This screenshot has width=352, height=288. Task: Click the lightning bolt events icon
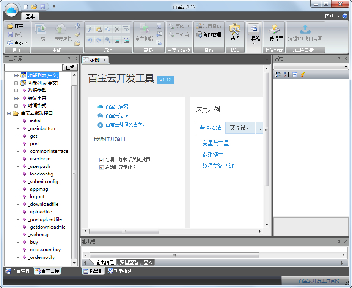pos(303,75)
